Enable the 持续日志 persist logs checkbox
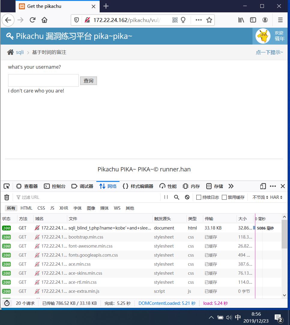The height and width of the screenshot is (325, 290). click(x=199, y=197)
